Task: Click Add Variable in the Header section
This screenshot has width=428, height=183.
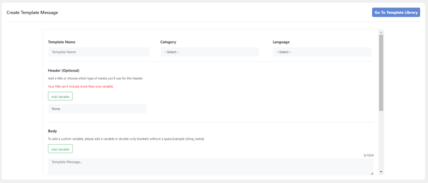Action: point(60,96)
